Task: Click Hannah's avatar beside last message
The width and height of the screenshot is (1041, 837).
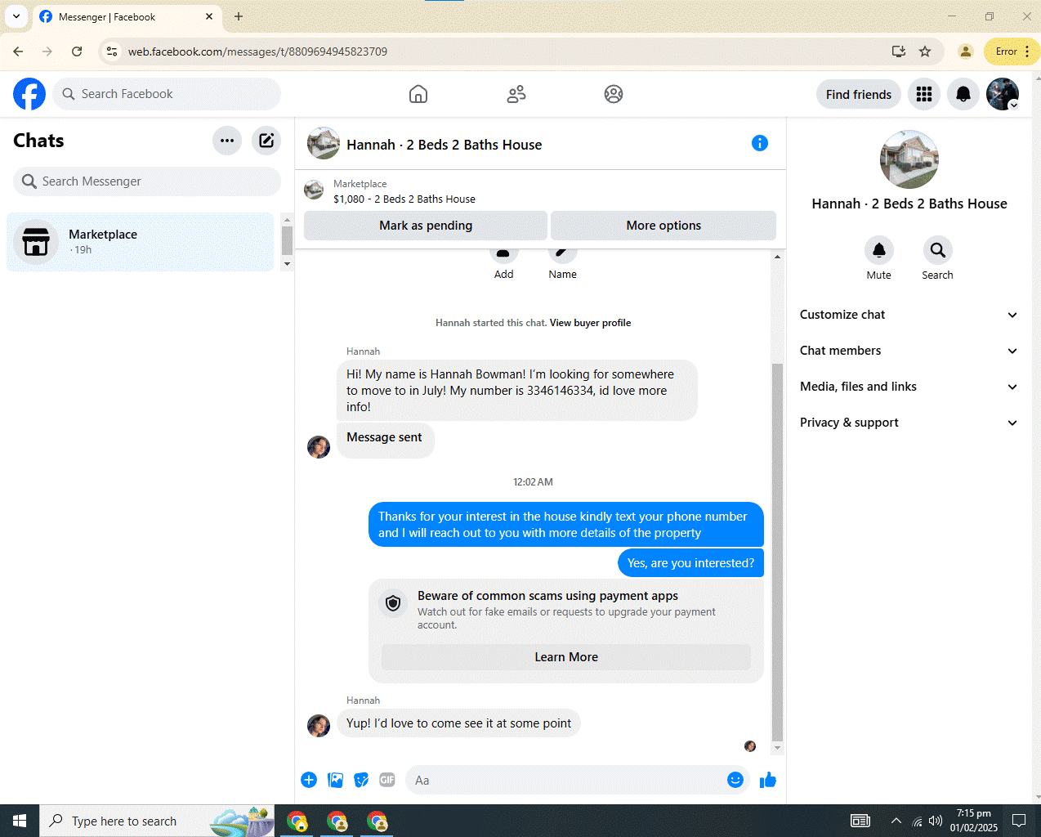Action: (319, 725)
